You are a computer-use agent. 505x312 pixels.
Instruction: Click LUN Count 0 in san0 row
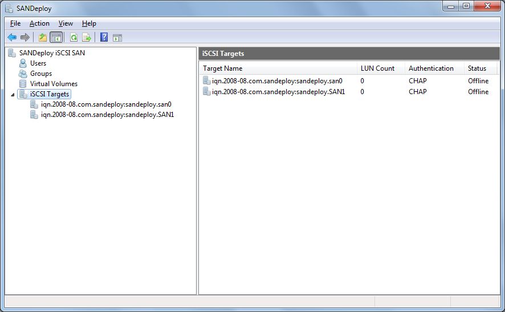coord(362,81)
